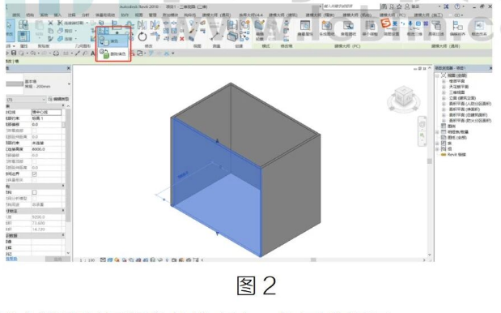
Task: Click the visual style icon in view control bar
Action: [110, 259]
